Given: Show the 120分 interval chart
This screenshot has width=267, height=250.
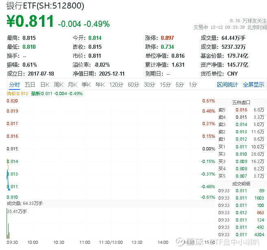Looking at the screenshot, I should [x=116, y=85].
